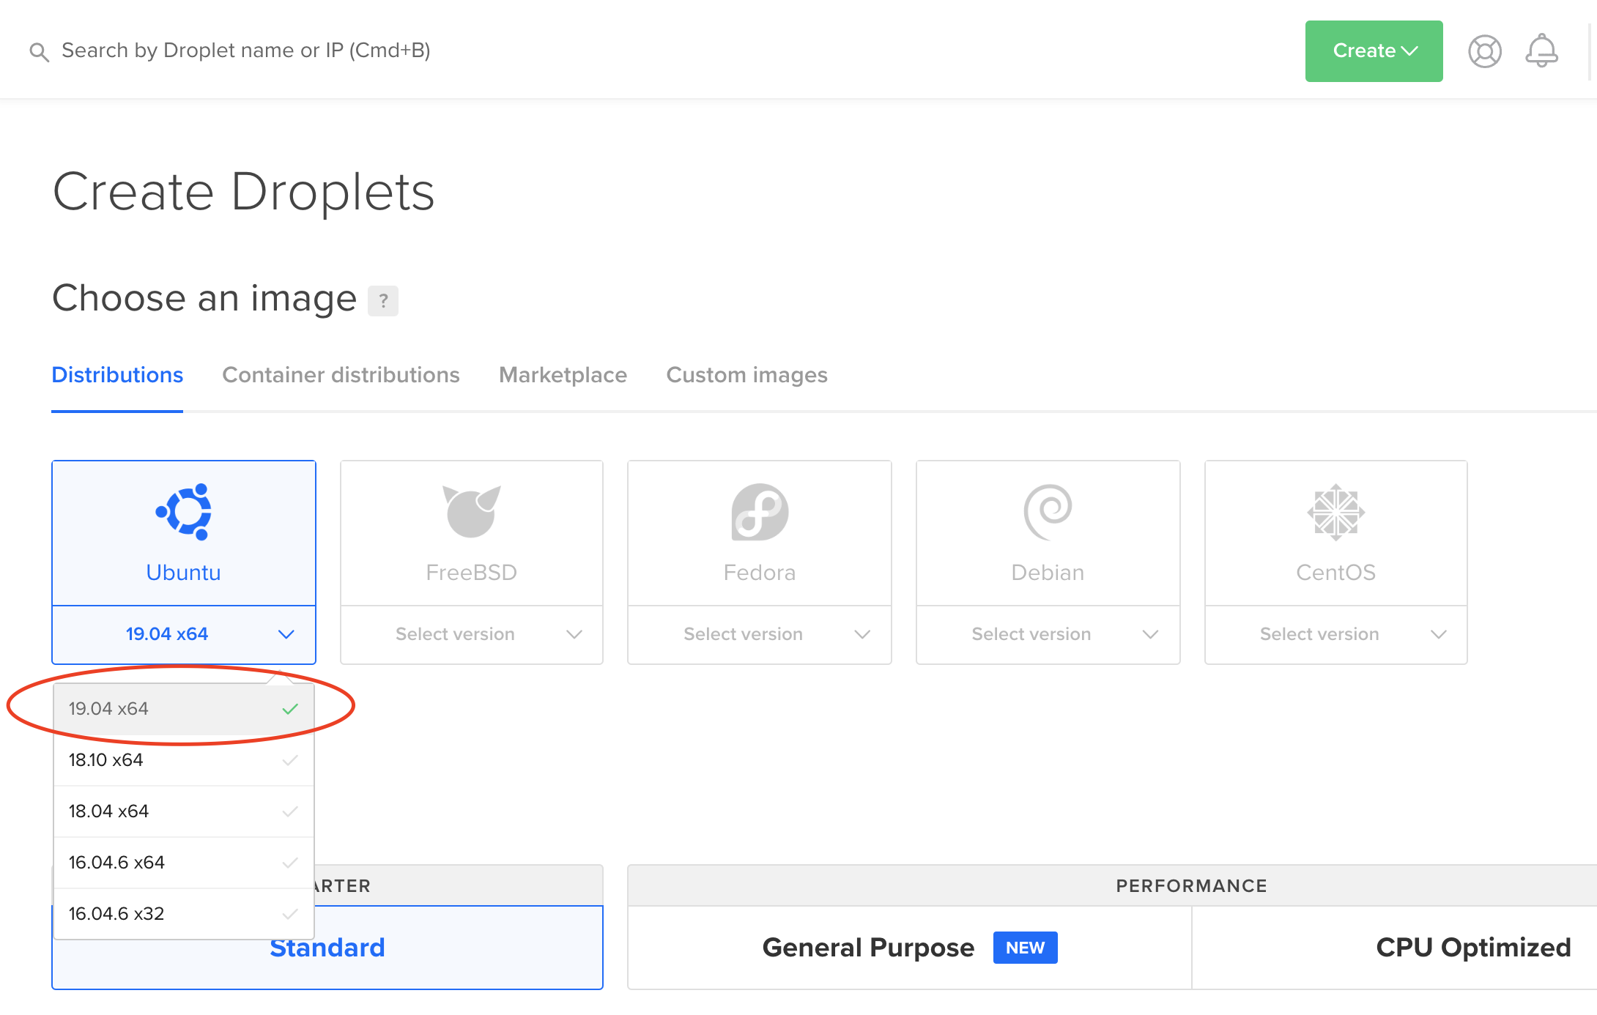1597x1015 pixels.
Task: Expand the Debian version dropdown
Action: pos(1048,633)
